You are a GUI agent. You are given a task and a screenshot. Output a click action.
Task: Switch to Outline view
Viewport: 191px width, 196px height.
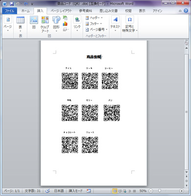(x=129, y=191)
